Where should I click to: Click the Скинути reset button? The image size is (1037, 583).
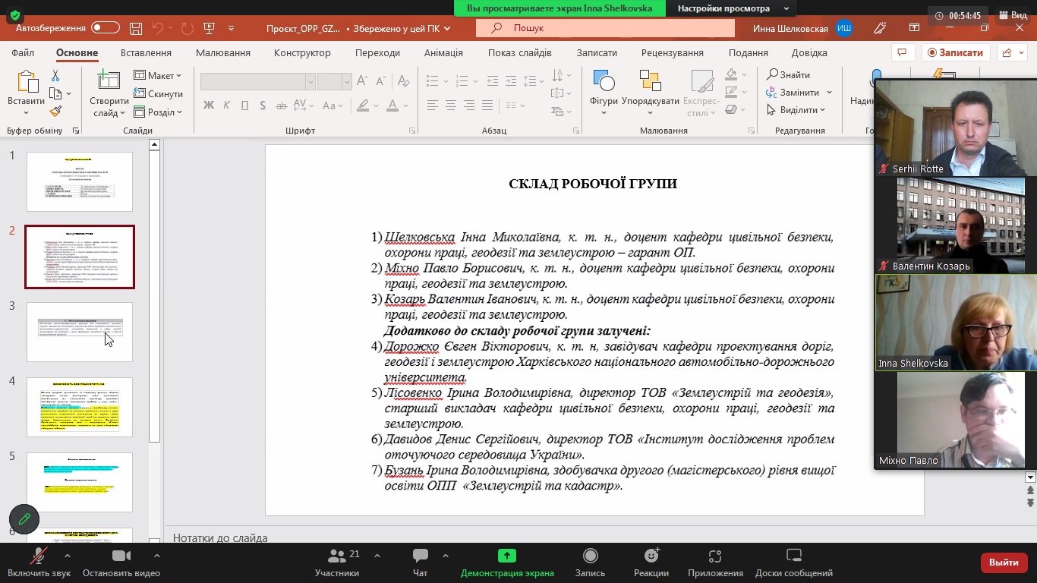[x=158, y=93]
